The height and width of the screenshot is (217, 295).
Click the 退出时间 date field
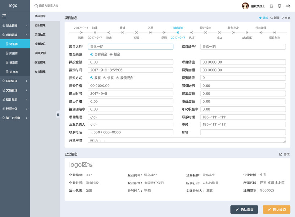(131, 94)
